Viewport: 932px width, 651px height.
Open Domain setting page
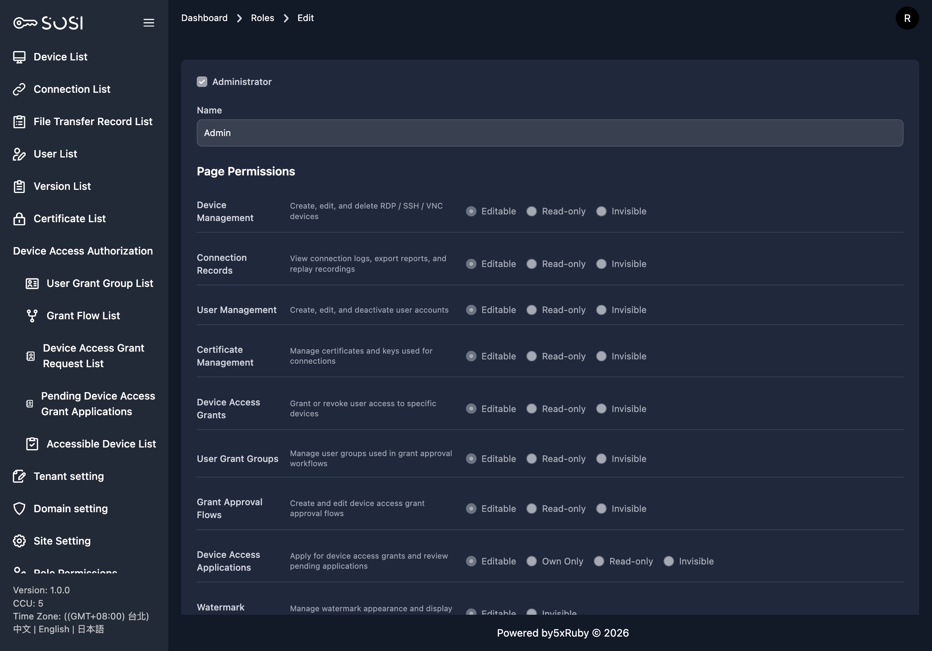(x=71, y=509)
